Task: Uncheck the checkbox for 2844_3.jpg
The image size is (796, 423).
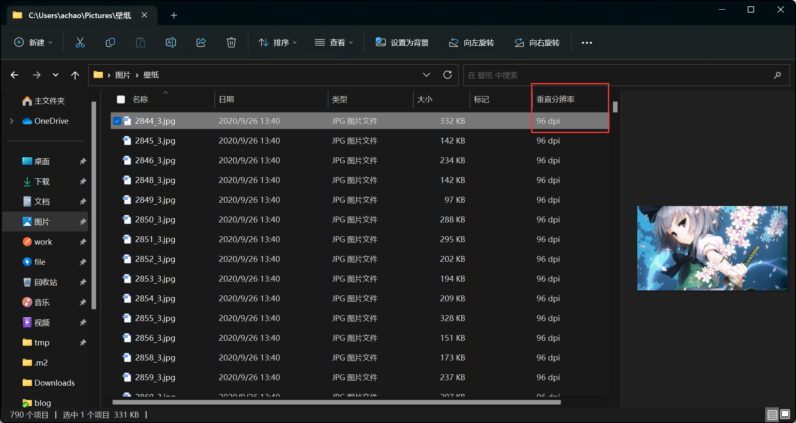Action: tap(117, 121)
